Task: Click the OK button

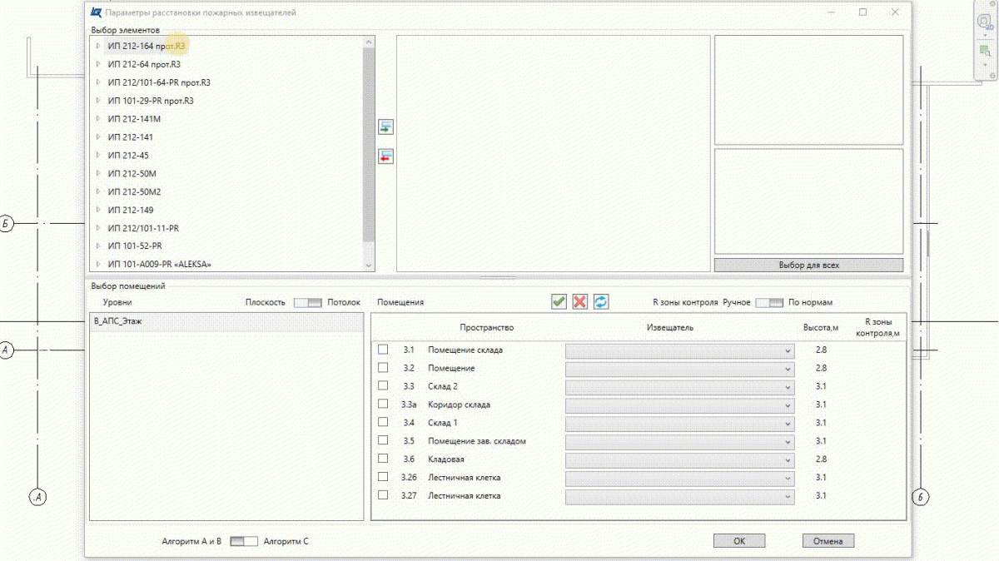Action: click(x=738, y=541)
